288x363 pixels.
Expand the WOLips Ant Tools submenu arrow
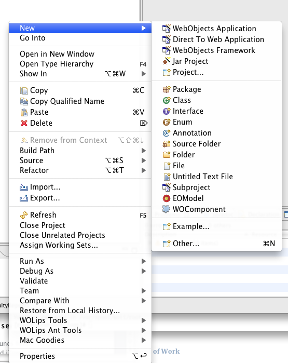click(144, 330)
